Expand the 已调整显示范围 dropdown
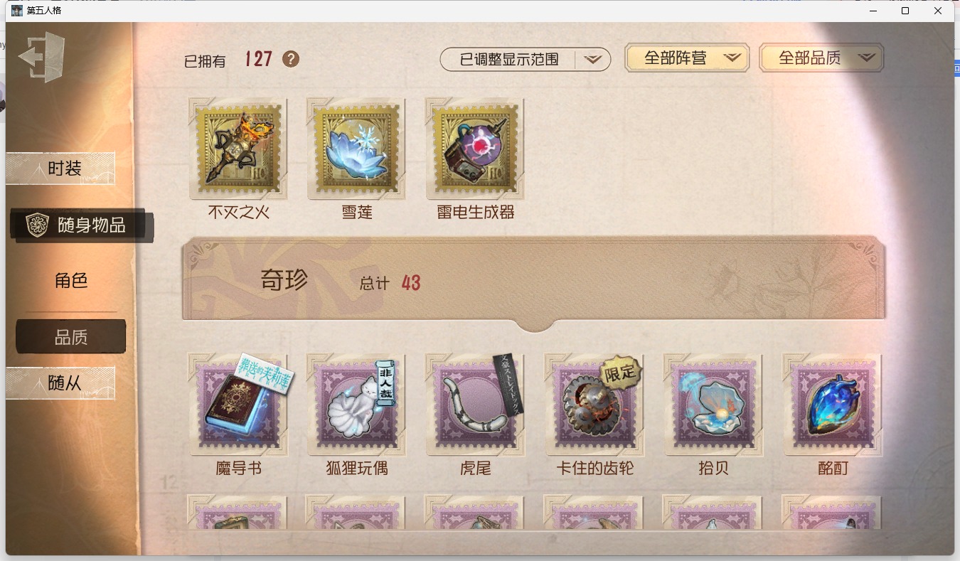The width and height of the screenshot is (960, 561). click(x=526, y=60)
